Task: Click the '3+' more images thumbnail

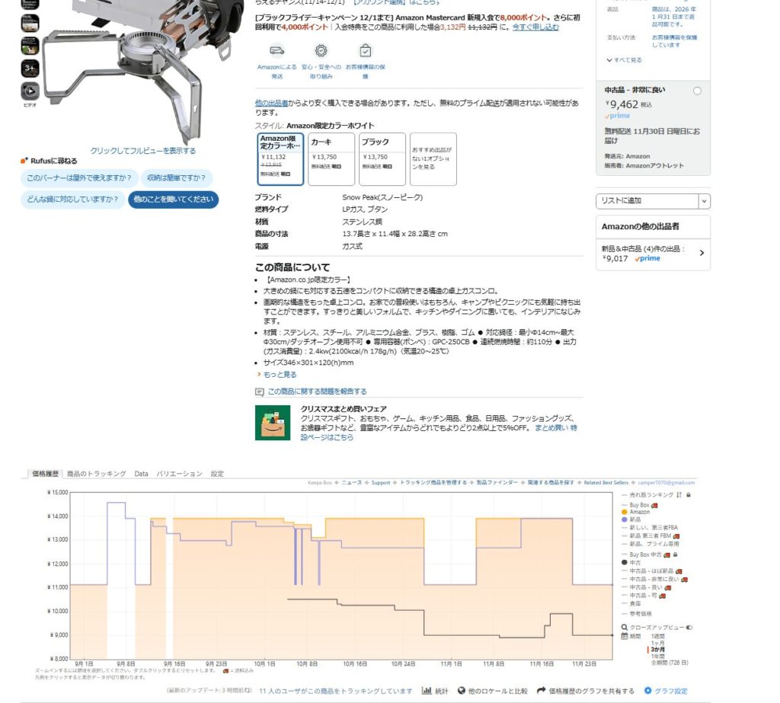Action: click(30, 69)
